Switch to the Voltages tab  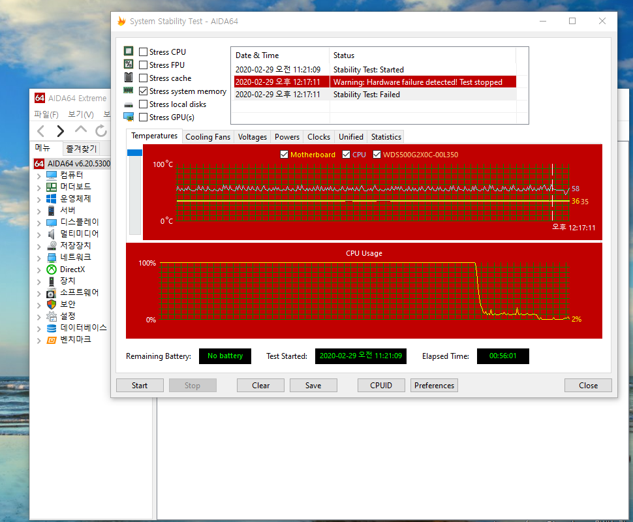pos(253,137)
